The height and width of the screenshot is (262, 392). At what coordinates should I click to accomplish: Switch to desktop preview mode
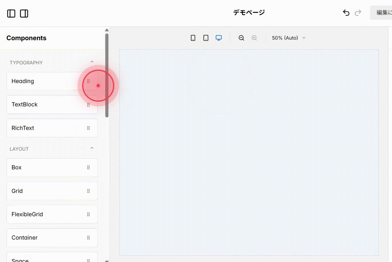pos(219,38)
